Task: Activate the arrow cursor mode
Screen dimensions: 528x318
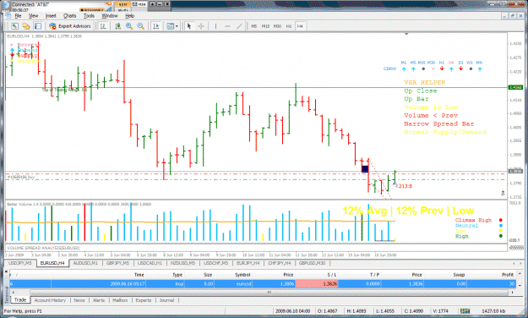Action: coord(189,26)
